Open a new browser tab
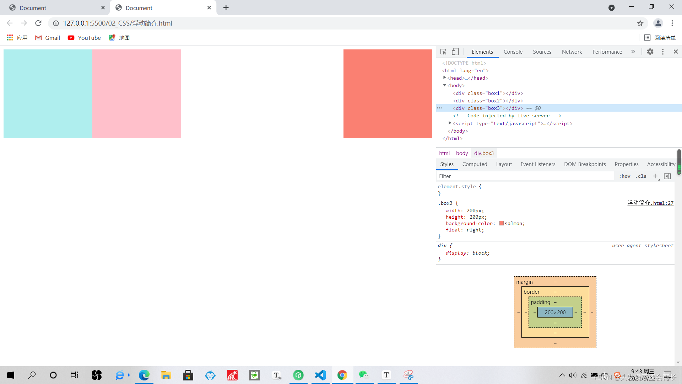Image resolution: width=682 pixels, height=384 pixels. pos(226,7)
